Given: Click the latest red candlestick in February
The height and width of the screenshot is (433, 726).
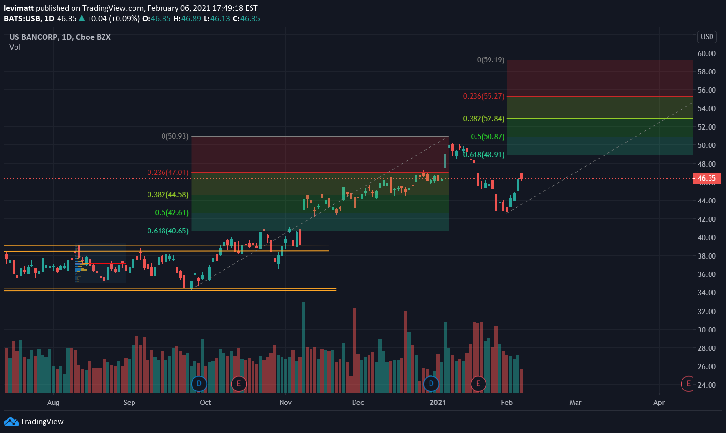Looking at the screenshot, I should pyautogui.click(x=522, y=176).
